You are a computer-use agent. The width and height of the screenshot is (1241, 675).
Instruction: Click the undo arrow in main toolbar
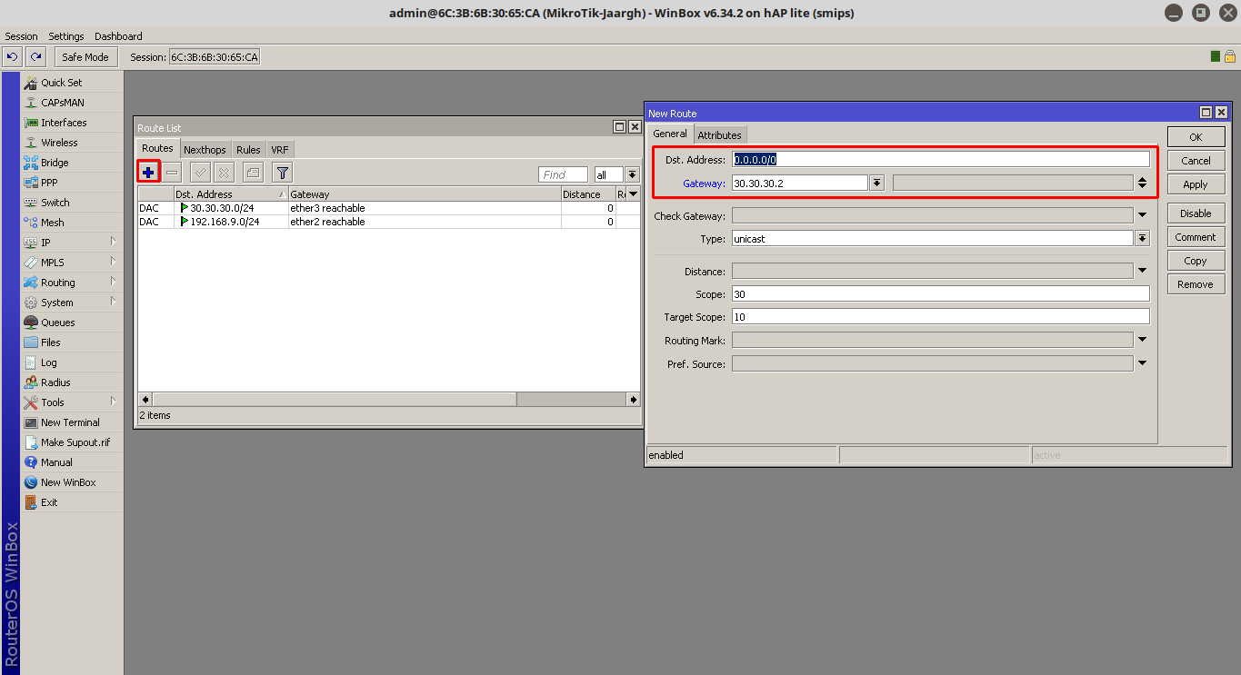12,56
